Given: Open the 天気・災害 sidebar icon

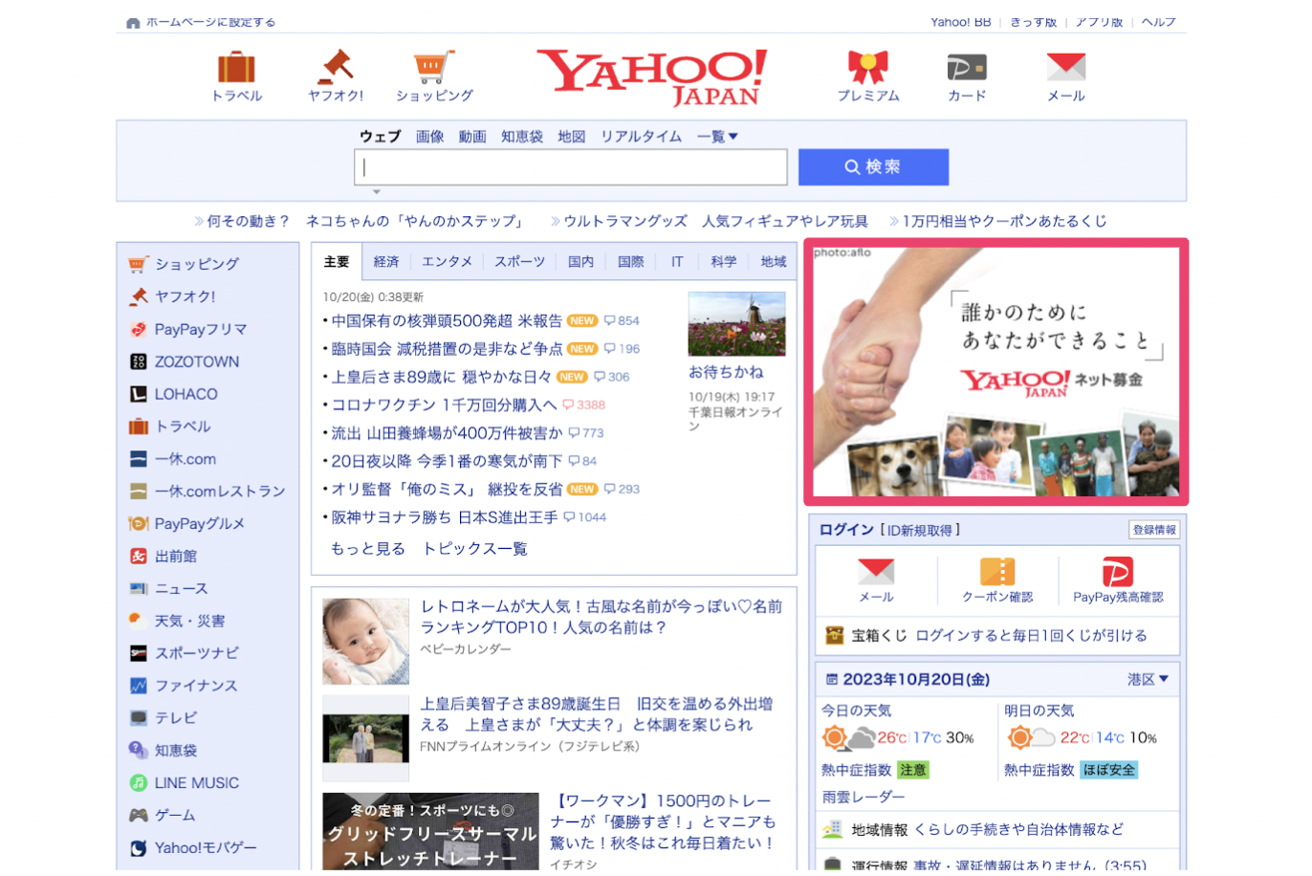Looking at the screenshot, I should point(137,620).
